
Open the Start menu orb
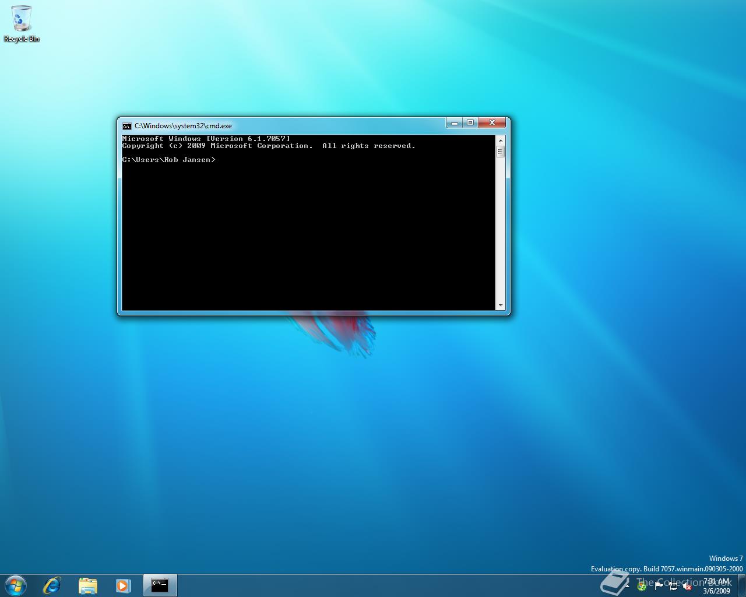pos(15,585)
